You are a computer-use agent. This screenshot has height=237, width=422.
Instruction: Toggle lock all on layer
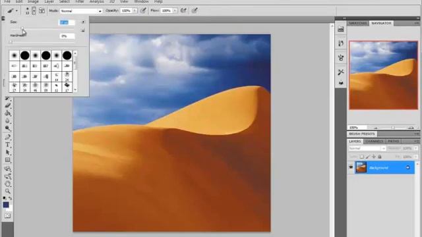tap(380, 157)
